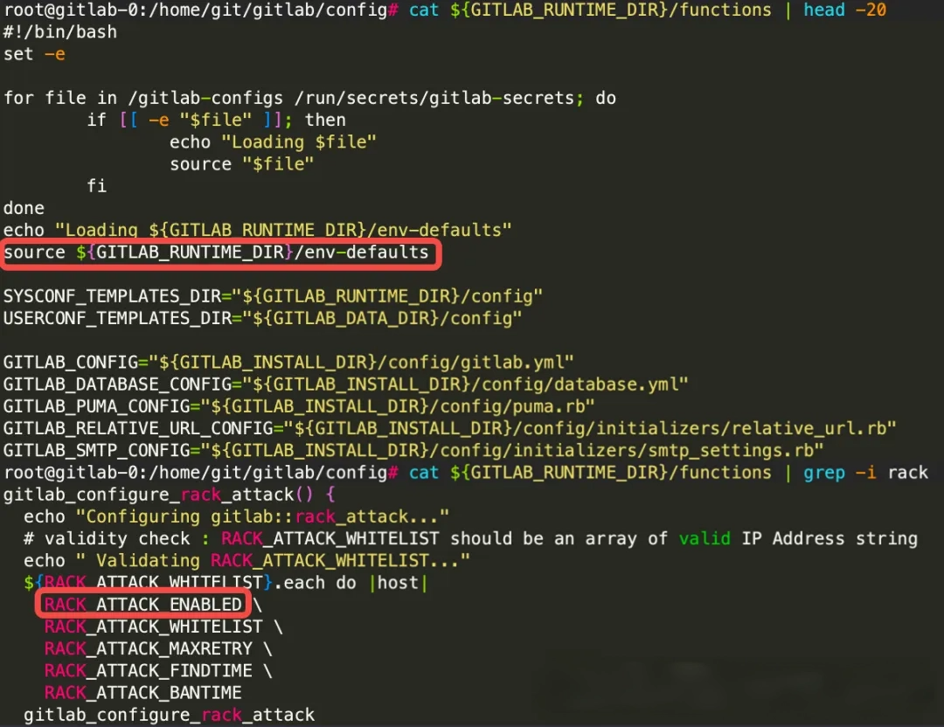944x727 pixels.
Task: Click the GITLAB_CONFIG gitlab.yml line
Action: tap(288, 362)
